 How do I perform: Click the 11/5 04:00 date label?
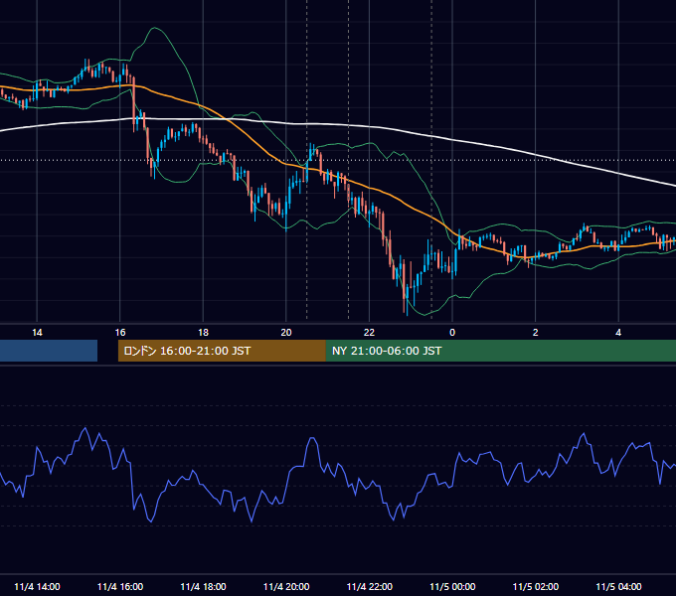click(x=618, y=586)
